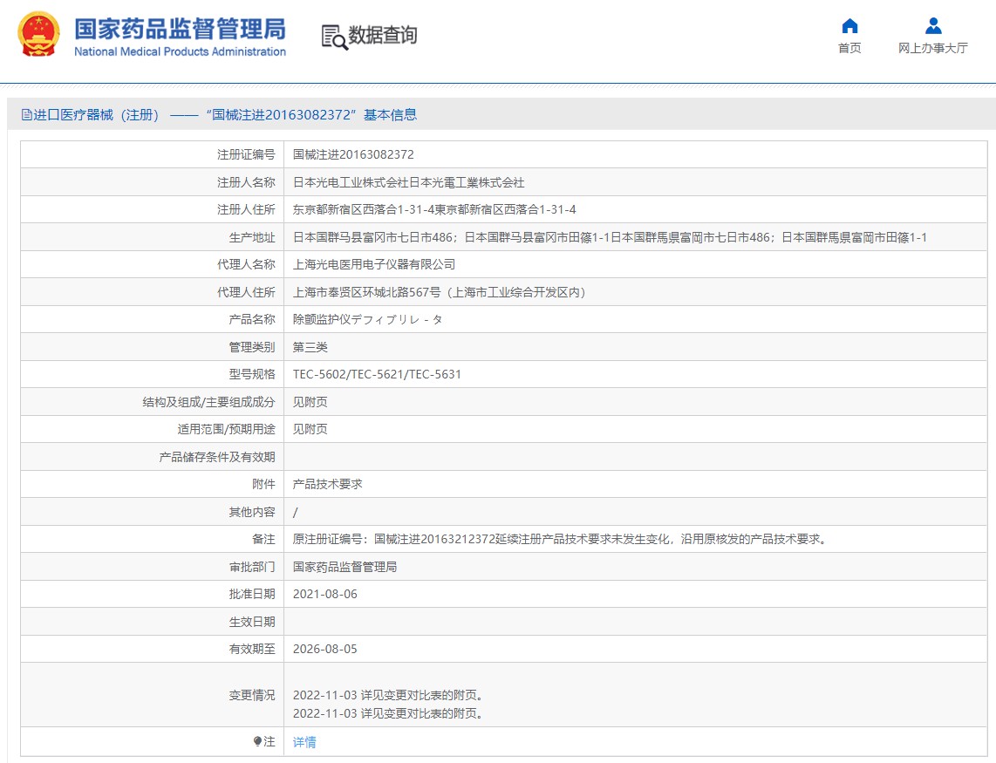This screenshot has height=763, width=996.
Task: Click the 网上办事大厅 label
Action: [x=932, y=48]
